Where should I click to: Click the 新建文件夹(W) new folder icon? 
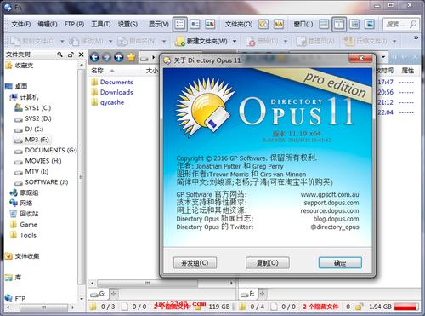point(180,42)
